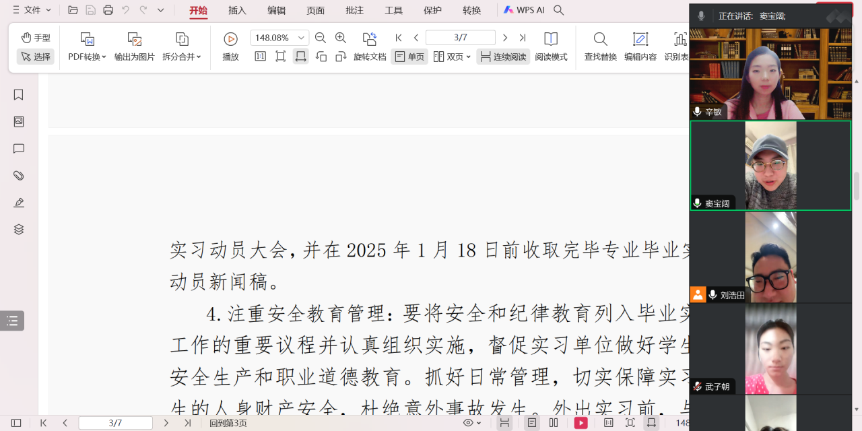Click the page number field in the toolbar
Viewport: 862px width, 431px height.
461,38
